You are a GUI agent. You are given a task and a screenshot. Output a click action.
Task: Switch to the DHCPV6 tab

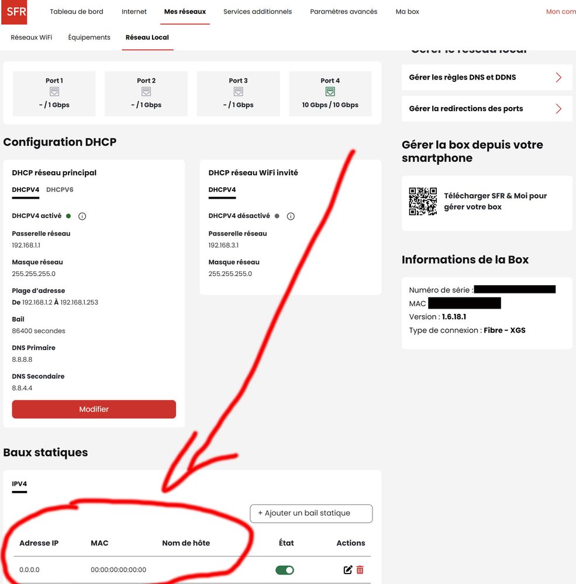(60, 189)
